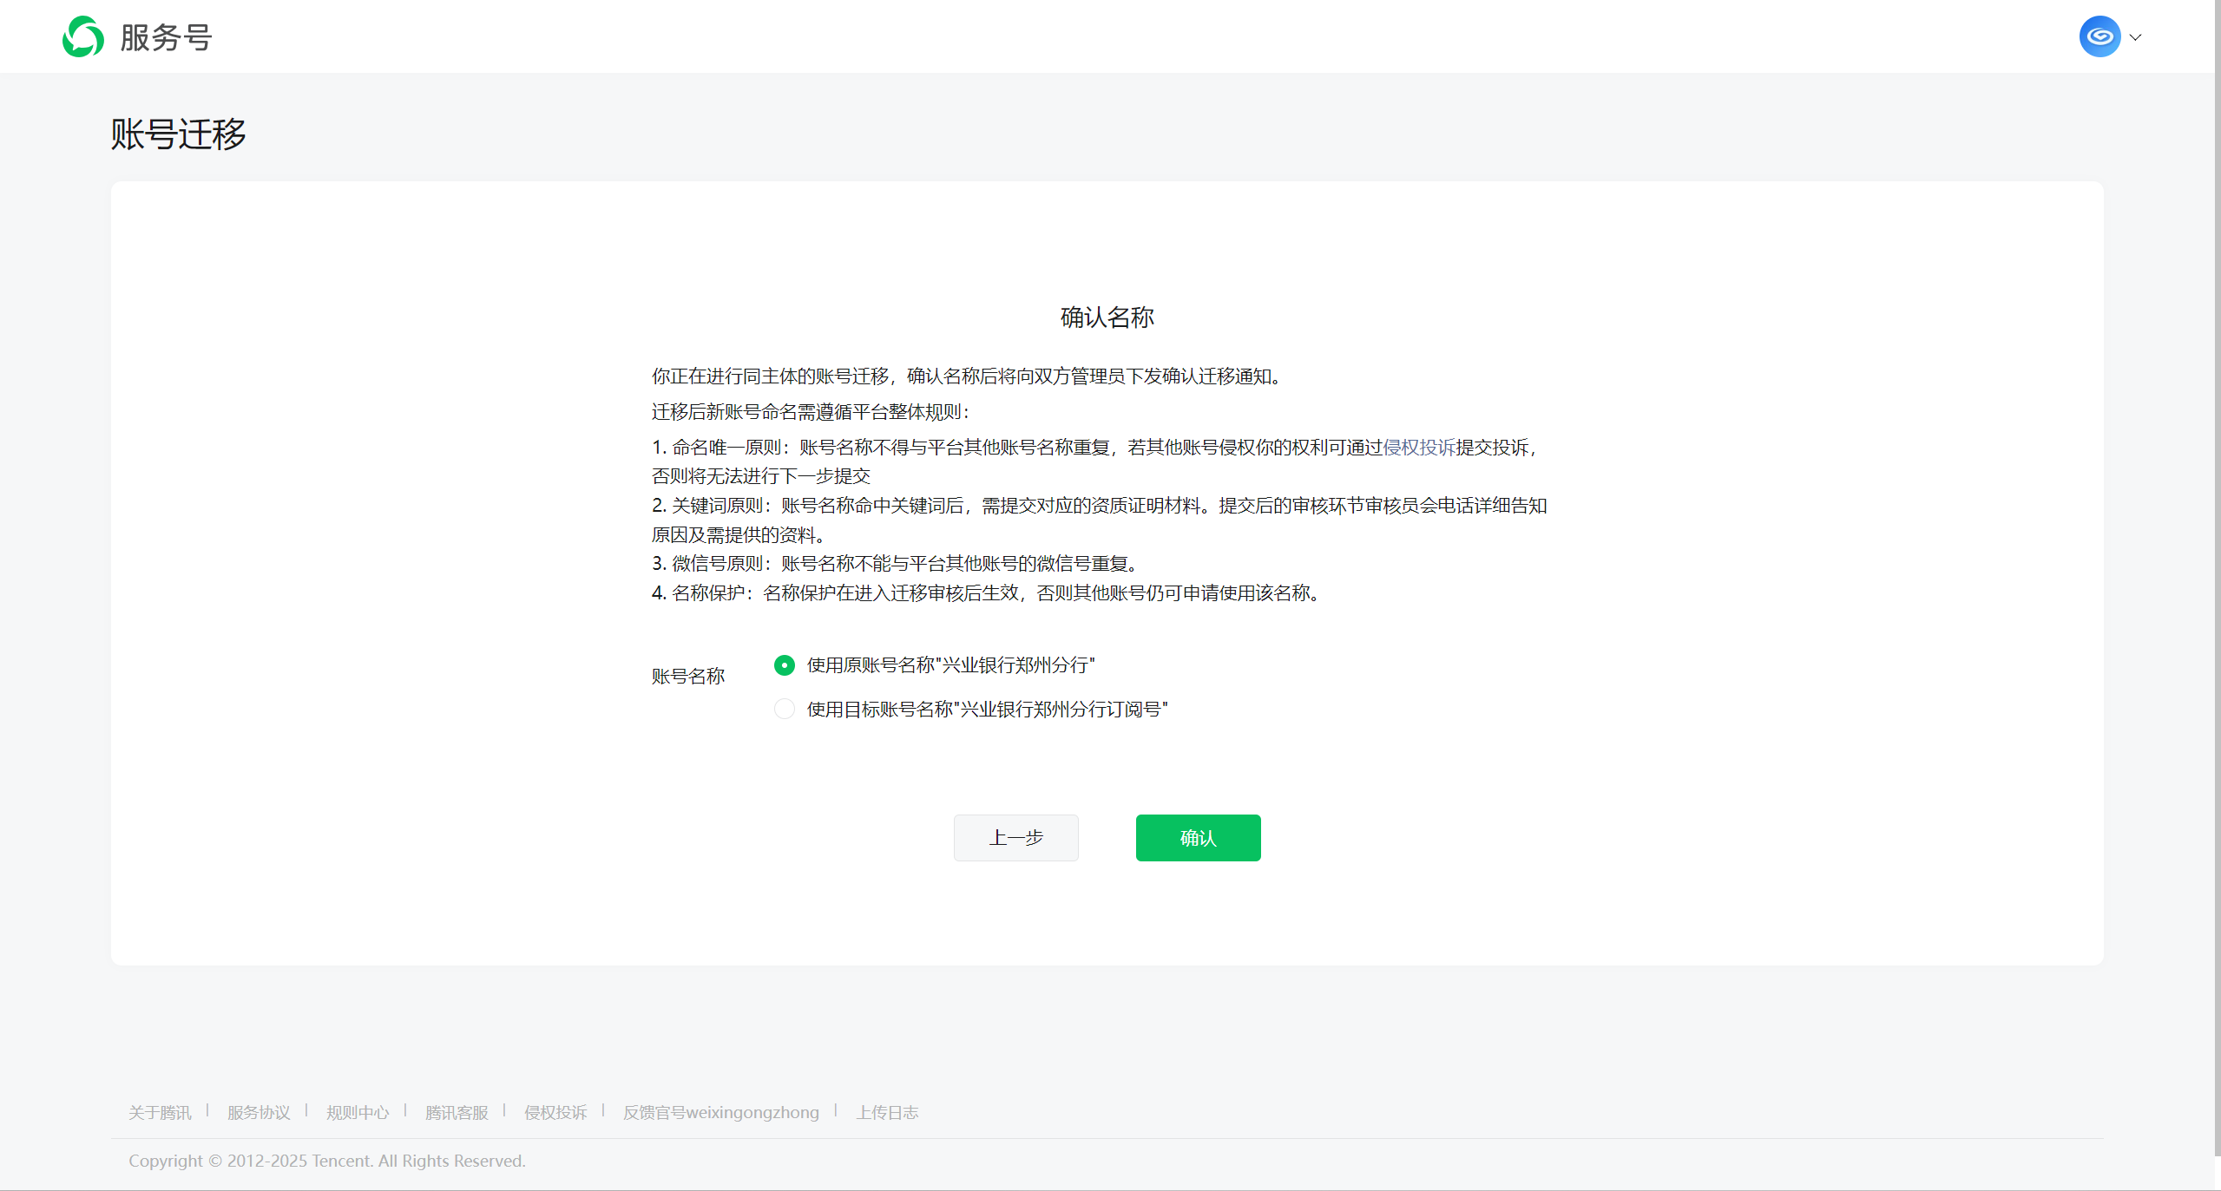Click the 服务号 header title text
Image resolution: width=2221 pixels, height=1191 pixels.
pos(166,37)
